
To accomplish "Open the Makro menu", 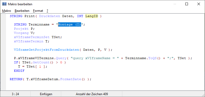I will (7, 11).
